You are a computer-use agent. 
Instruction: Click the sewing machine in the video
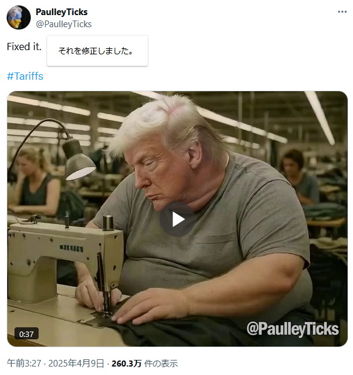[x=66, y=261]
